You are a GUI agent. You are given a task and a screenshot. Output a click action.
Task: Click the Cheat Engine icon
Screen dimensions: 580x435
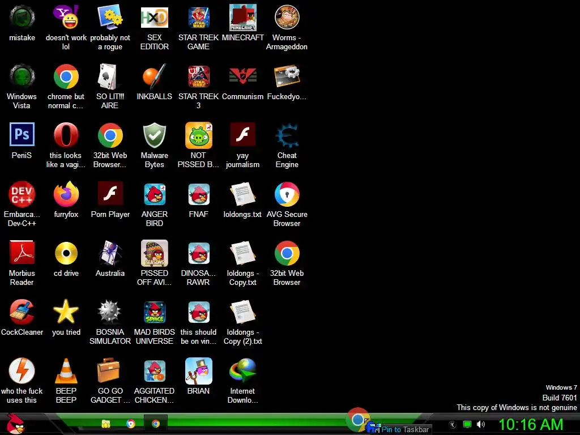[287, 135]
